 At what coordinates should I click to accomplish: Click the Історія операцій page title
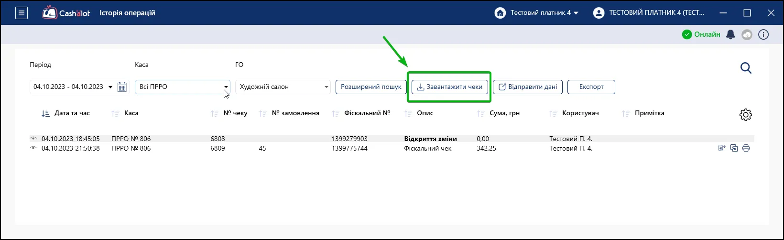(x=127, y=13)
